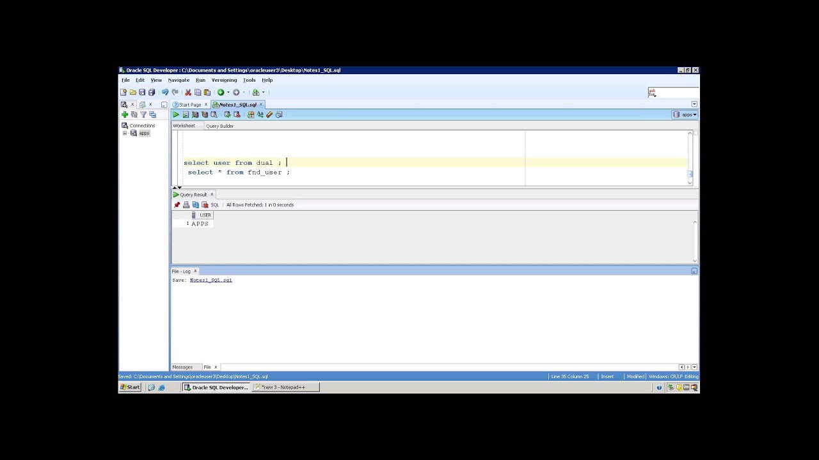Open the Run menu
This screenshot has height=460, width=819.
click(200, 80)
